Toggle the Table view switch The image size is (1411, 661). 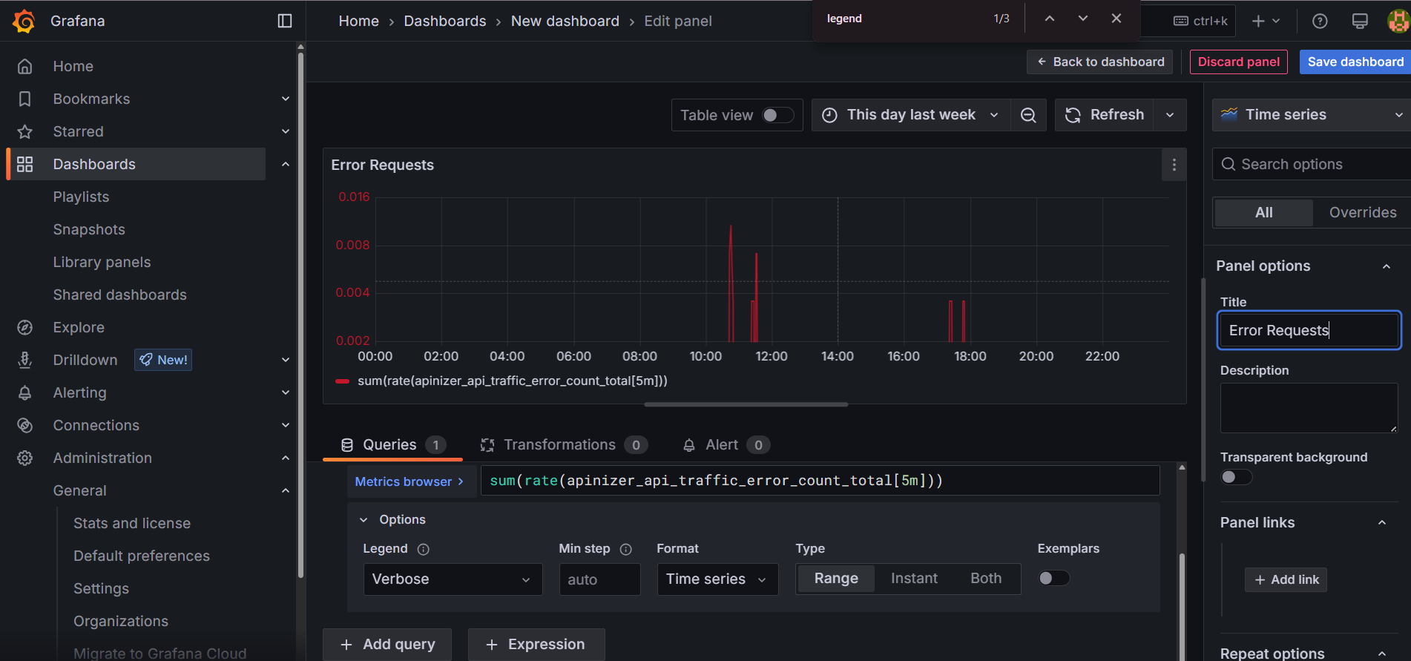click(x=778, y=115)
